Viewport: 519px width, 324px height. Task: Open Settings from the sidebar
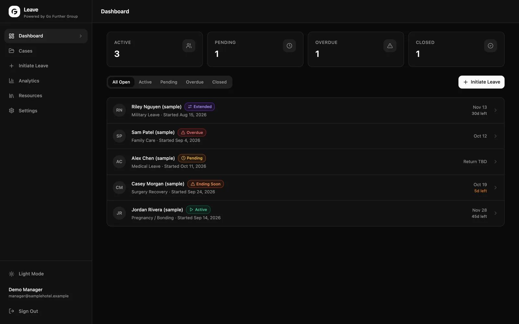coord(46,110)
